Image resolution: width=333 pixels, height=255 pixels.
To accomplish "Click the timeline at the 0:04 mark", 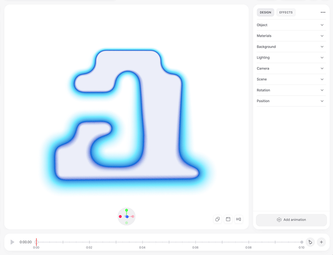I will (x=142, y=242).
